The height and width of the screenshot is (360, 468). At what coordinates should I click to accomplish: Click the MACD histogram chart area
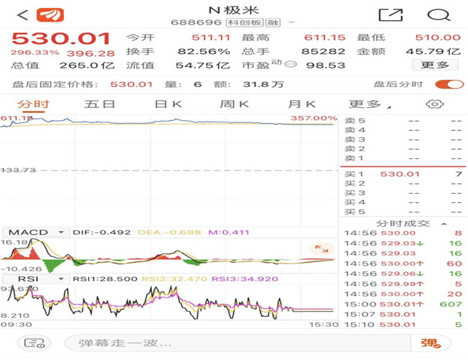tap(169, 255)
